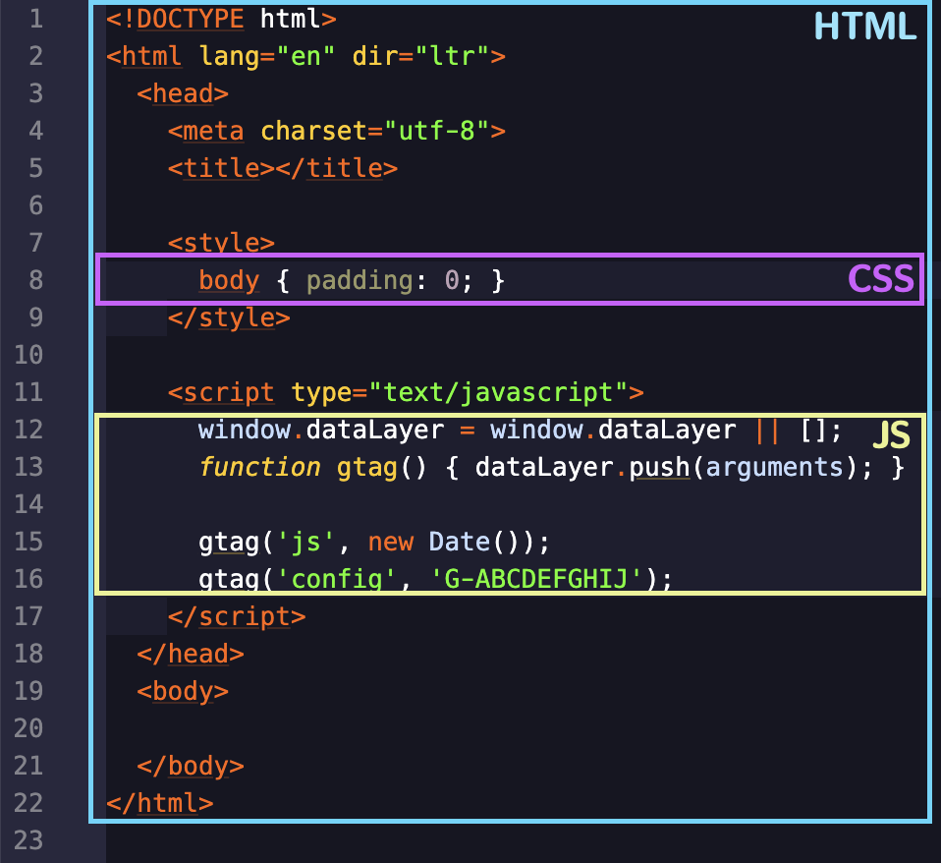Click line number 8 in the gutter
The height and width of the screenshot is (863, 941).
36,280
